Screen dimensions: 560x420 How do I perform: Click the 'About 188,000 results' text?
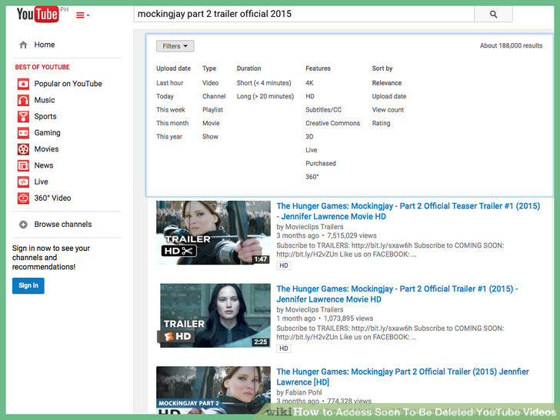pos(511,45)
